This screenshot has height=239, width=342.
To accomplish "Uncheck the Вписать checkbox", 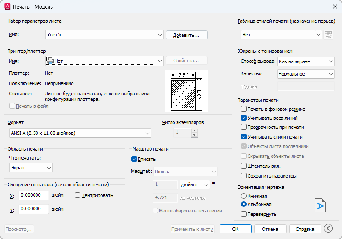I will point(134,159).
